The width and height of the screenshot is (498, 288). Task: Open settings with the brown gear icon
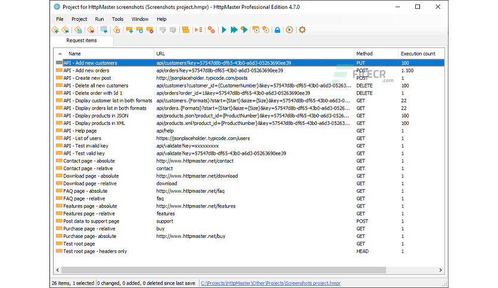click(303, 30)
